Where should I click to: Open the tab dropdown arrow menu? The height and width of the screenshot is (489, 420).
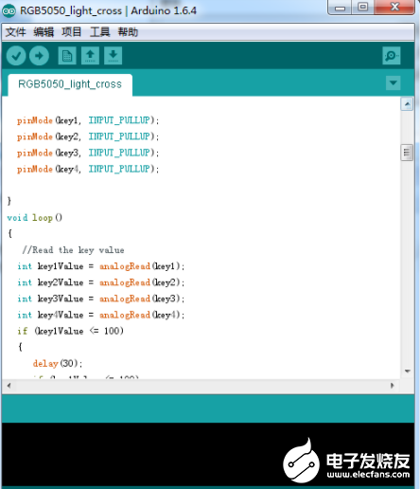(x=394, y=83)
